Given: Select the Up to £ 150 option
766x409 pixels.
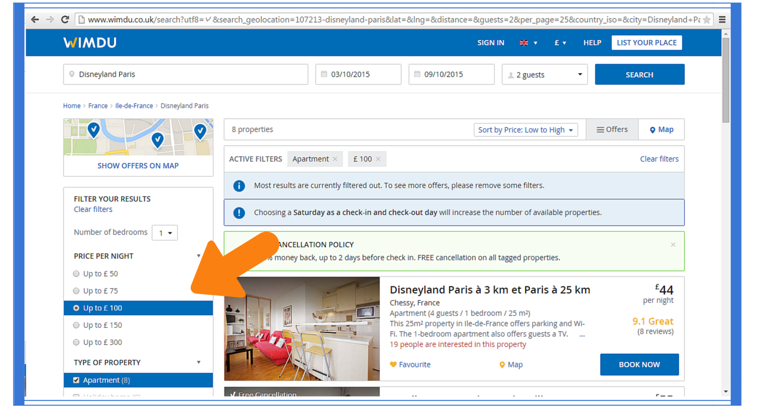Looking at the screenshot, I should (x=76, y=325).
